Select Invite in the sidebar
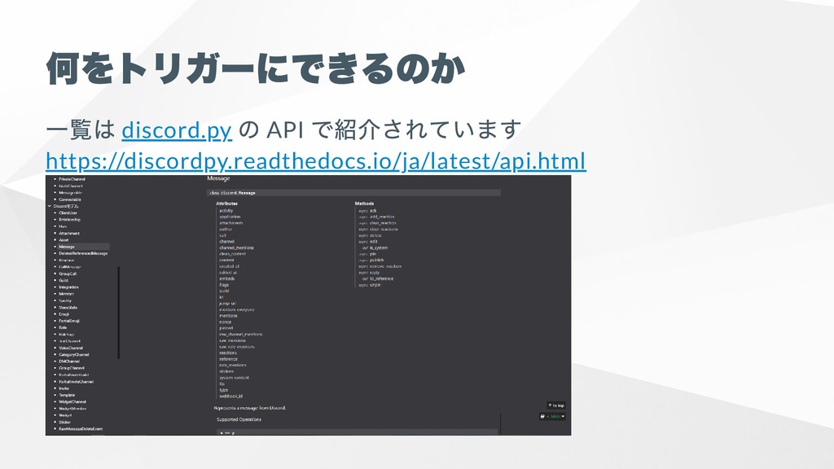The image size is (834, 469). (64, 388)
